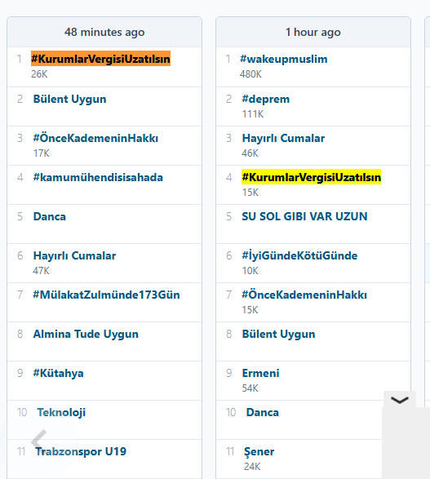Select the Ermeni trend
Viewport: 430px width, 479px height.
tap(260, 373)
